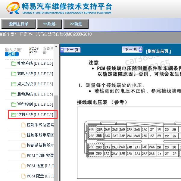Click the 接线端电压表 (参考) heading
The height and width of the screenshot is (181, 181).
[x=102, y=102]
